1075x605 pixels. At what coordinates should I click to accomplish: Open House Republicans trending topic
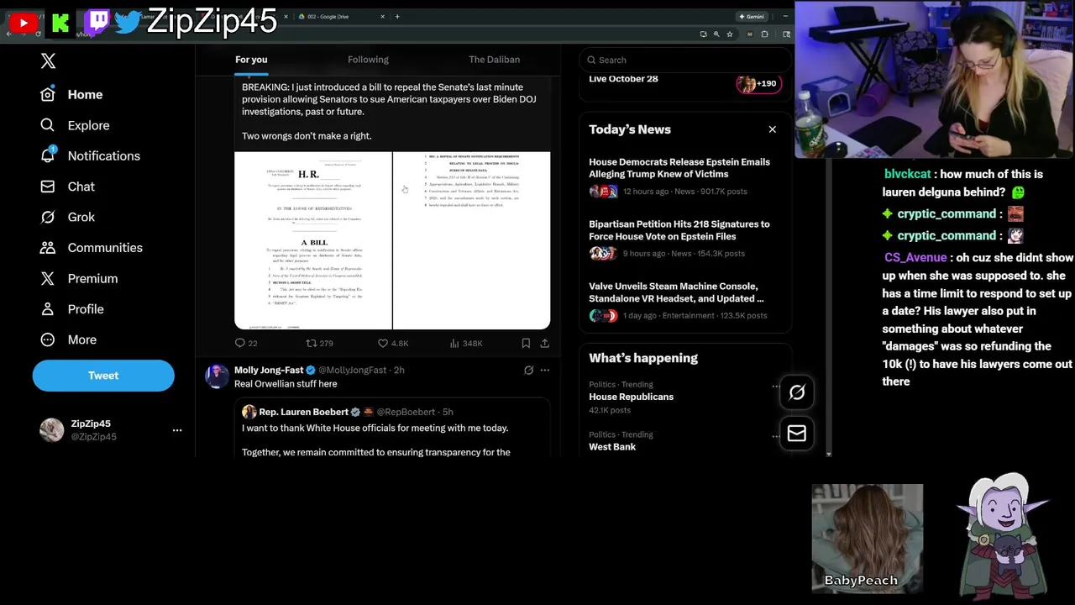(x=631, y=397)
